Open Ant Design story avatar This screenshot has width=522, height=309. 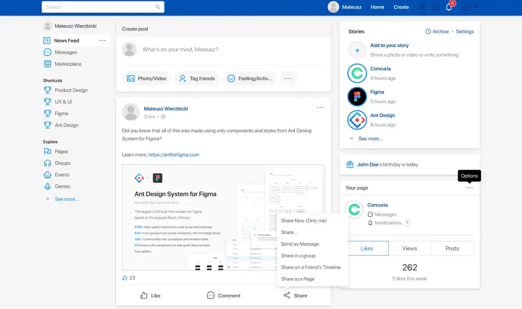357,120
